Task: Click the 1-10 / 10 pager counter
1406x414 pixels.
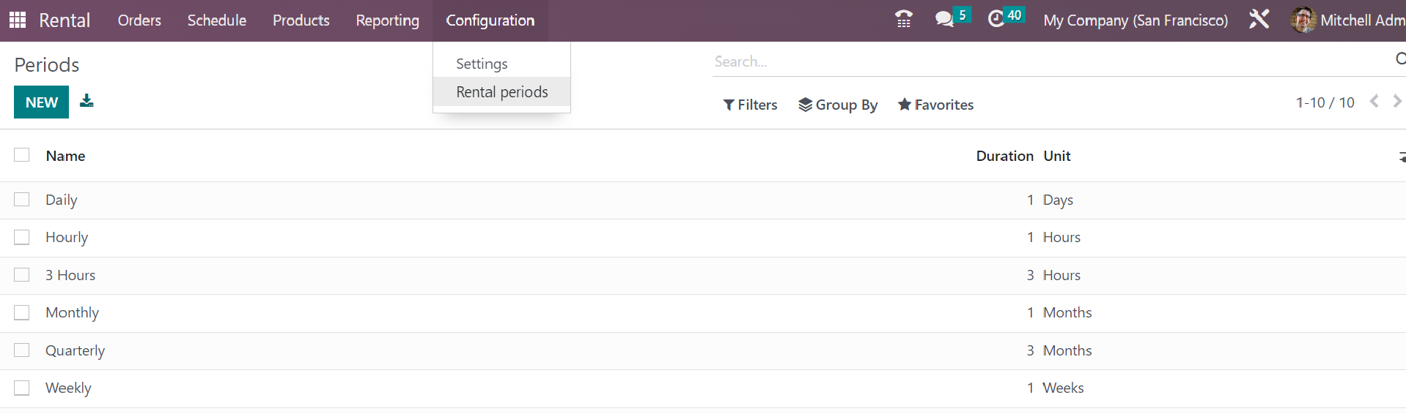Action: [x=1325, y=102]
